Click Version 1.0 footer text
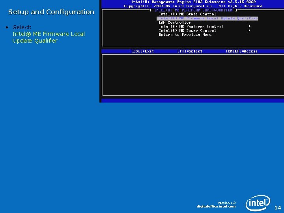Viewport: 284px width, 213px height. pyautogui.click(x=226, y=203)
